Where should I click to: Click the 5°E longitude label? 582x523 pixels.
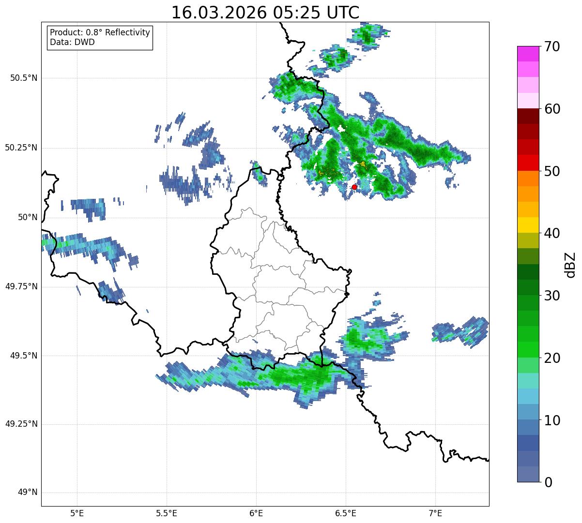point(77,513)
